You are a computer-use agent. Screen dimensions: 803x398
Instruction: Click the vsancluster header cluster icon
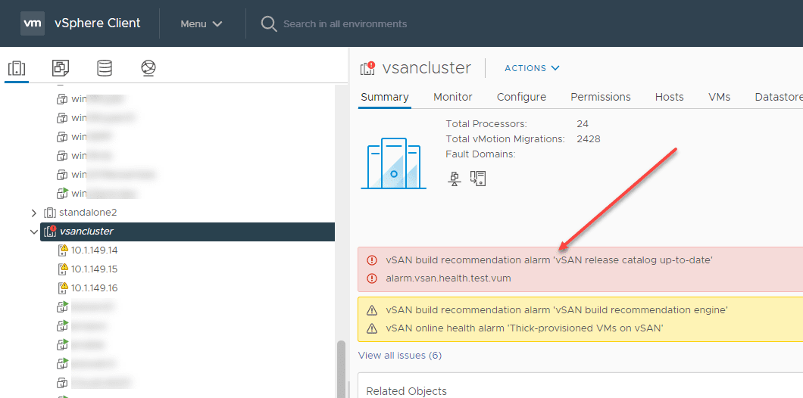(367, 69)
